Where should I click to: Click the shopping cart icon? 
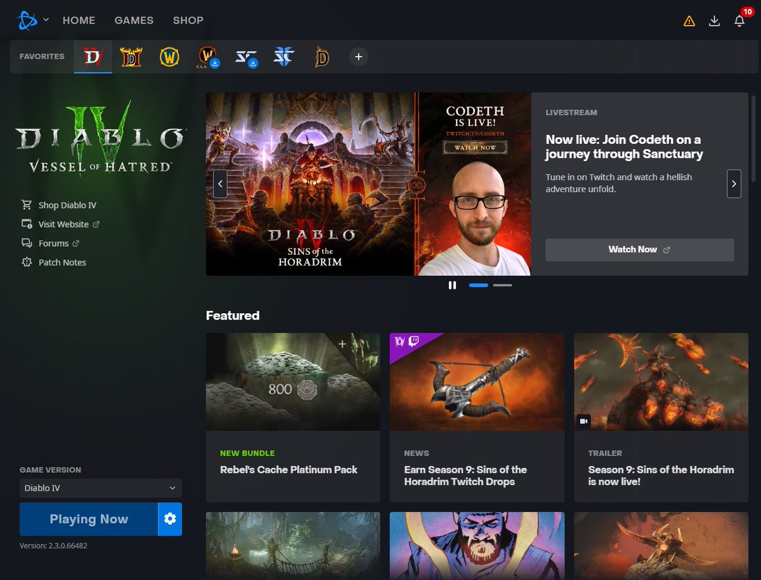(x=27, y=205)
